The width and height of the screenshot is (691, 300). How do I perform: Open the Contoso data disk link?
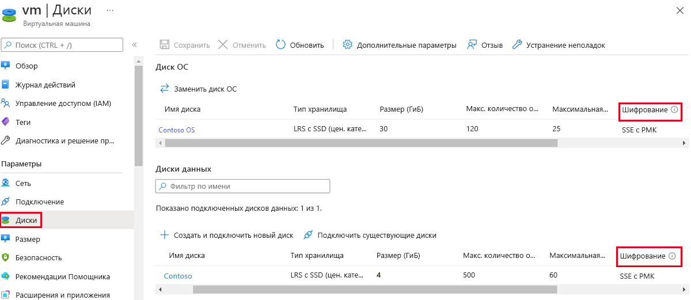pyautogui.click(x=177, y=276)
